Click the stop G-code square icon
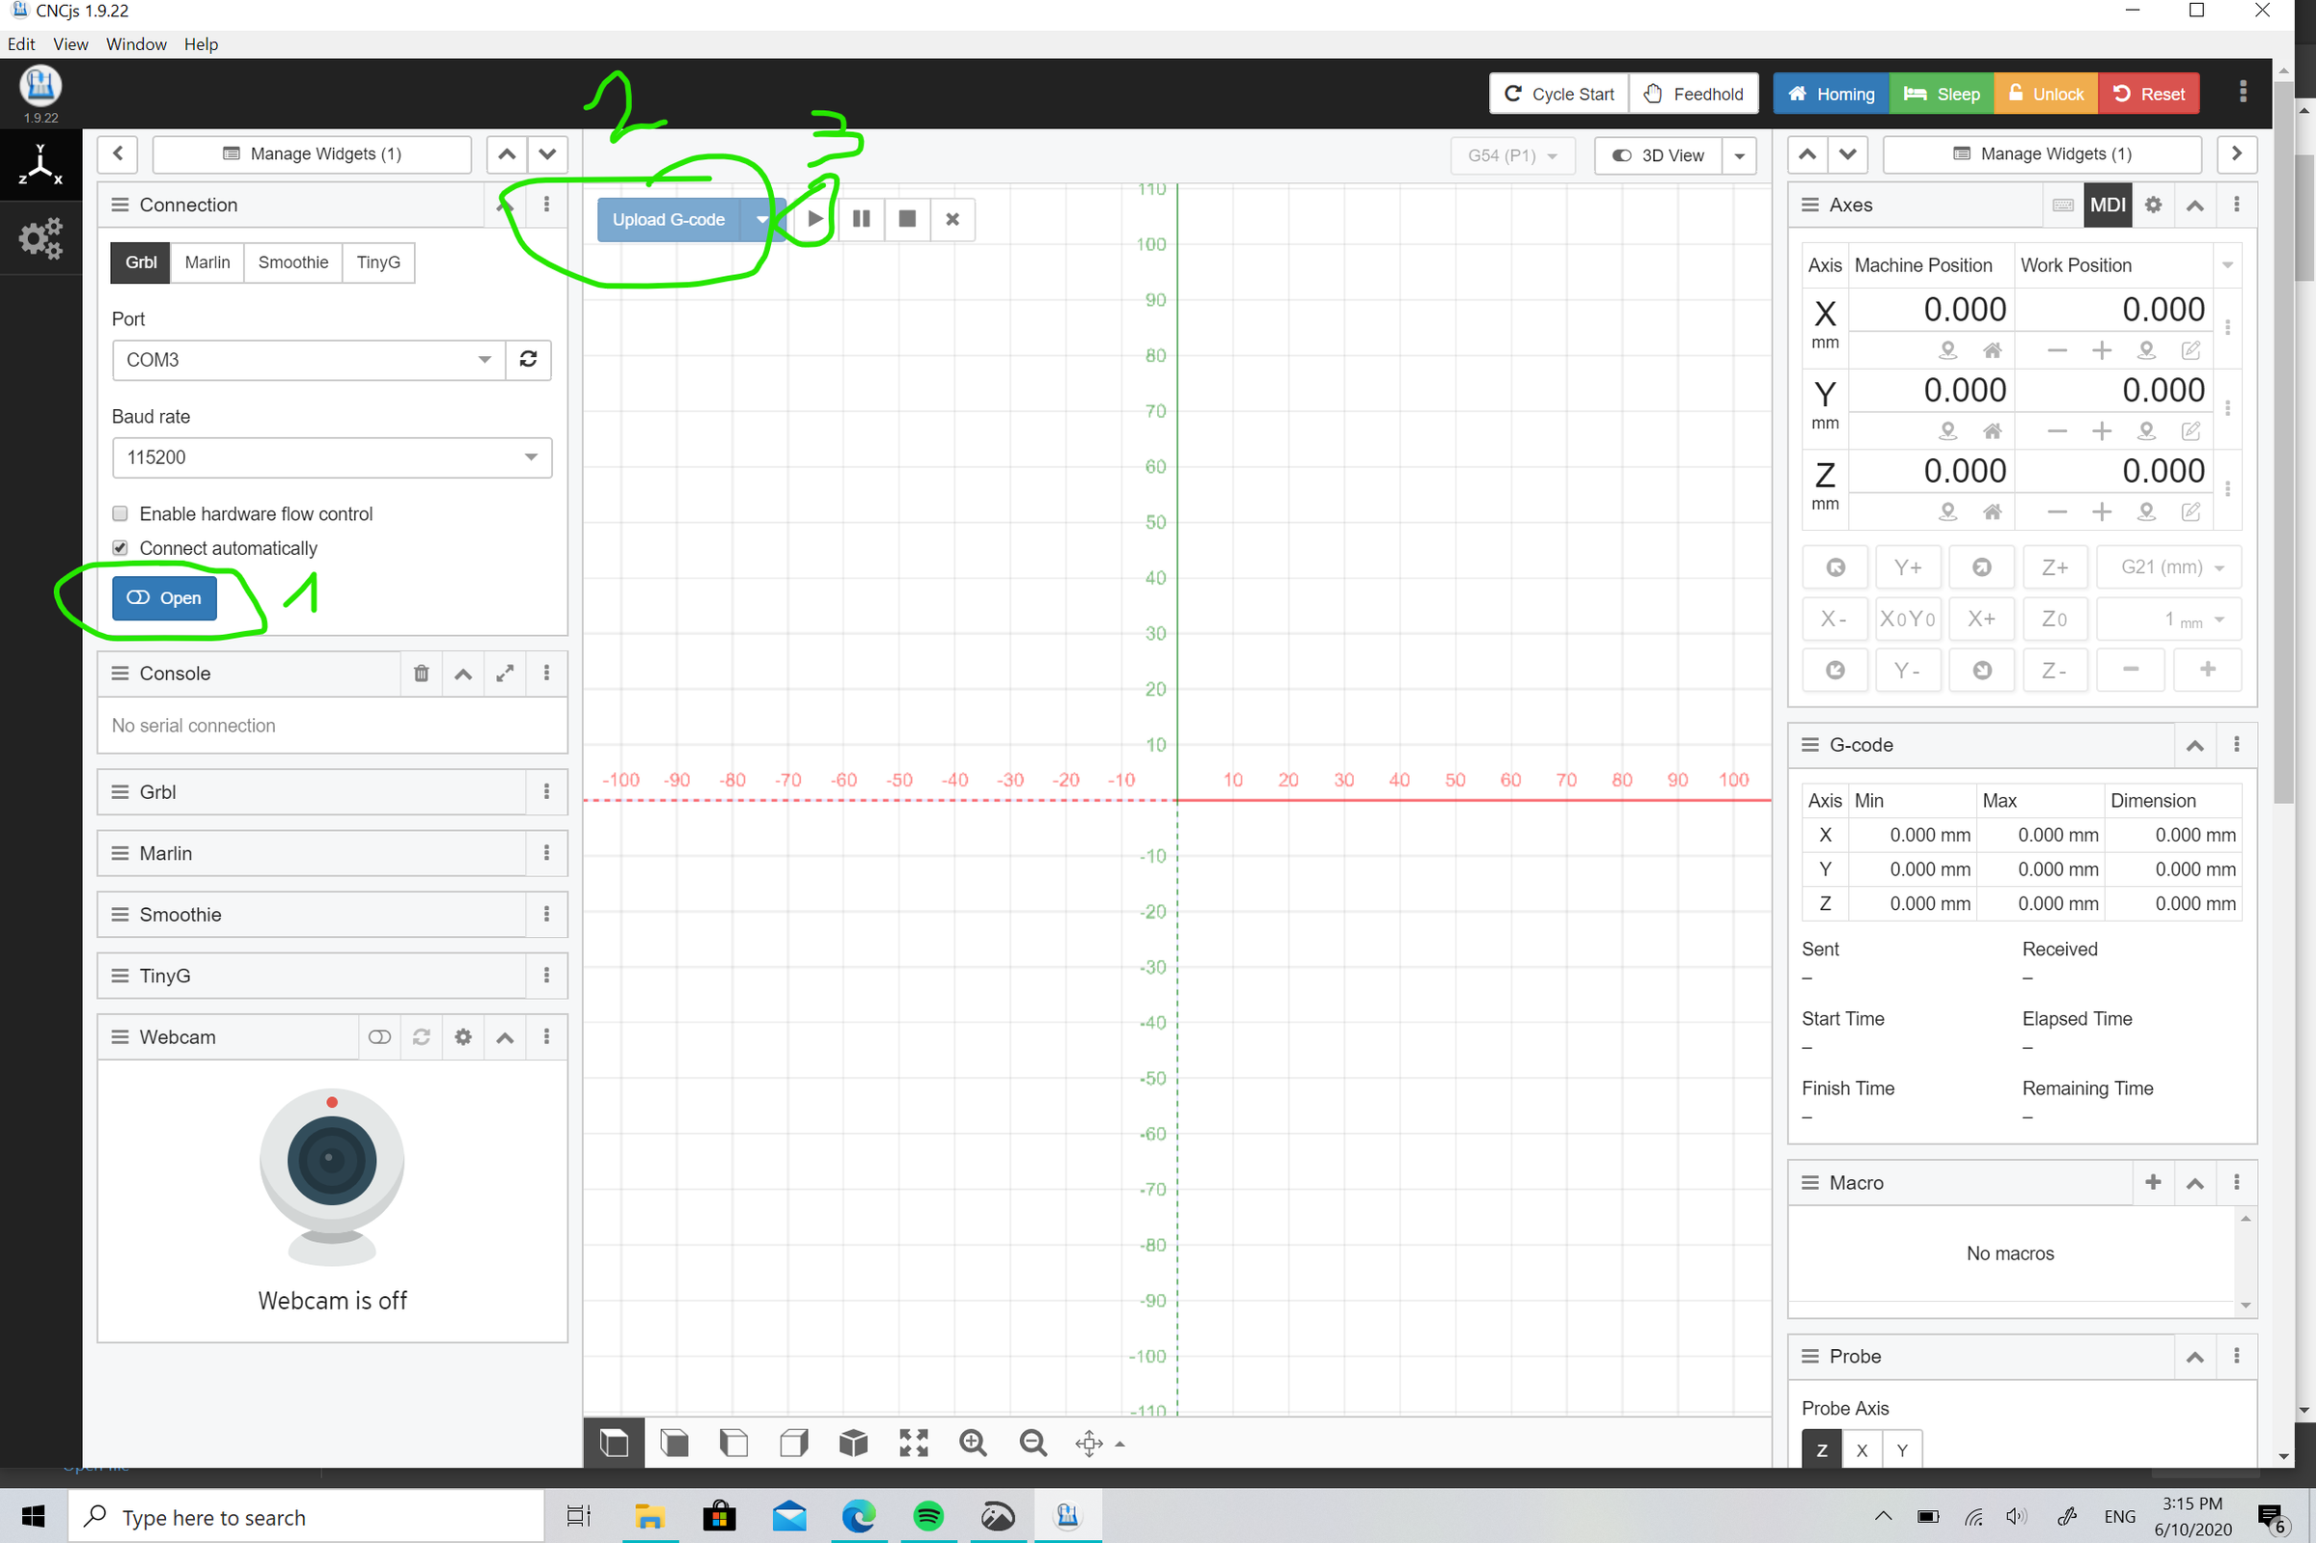 coord(907,218)
